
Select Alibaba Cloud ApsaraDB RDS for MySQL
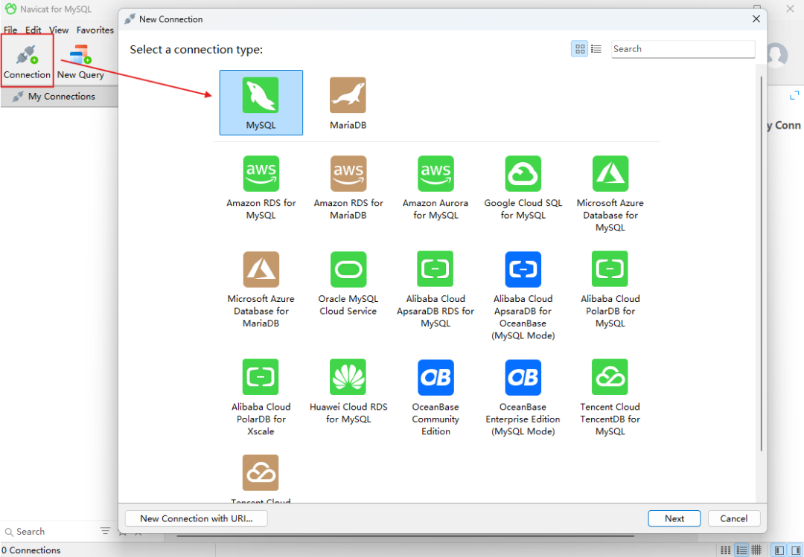pyautogui.click(x=435, y=289)
